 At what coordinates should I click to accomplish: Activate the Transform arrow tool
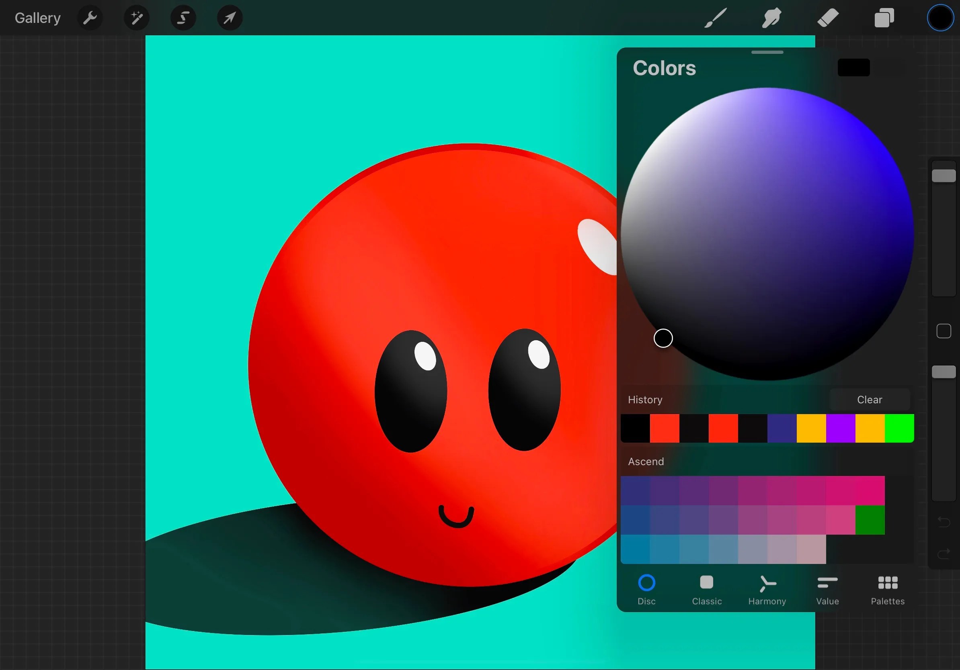click(x=229, y=18)
